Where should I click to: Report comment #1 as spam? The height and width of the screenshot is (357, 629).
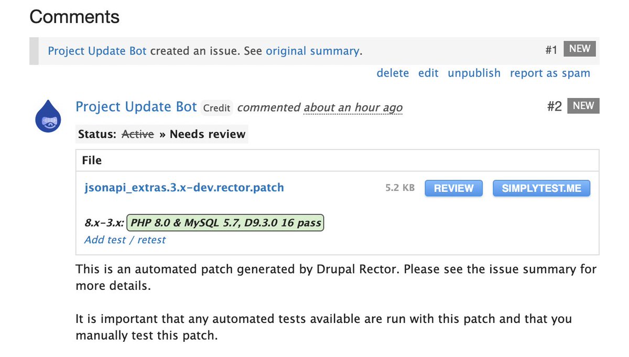(x=550, y=73)
